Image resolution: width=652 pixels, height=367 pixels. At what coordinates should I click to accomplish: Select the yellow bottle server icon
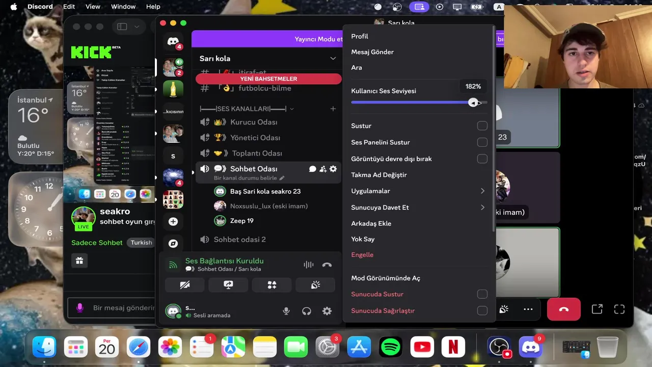(x=173, y=89)
